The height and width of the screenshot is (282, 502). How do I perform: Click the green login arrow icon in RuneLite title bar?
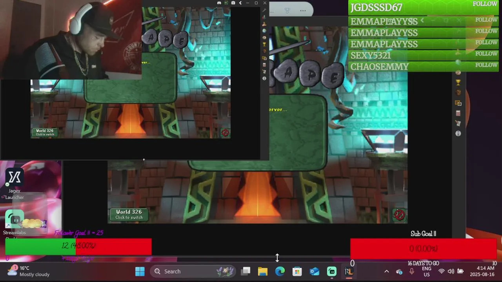click(x=226, y=3)
